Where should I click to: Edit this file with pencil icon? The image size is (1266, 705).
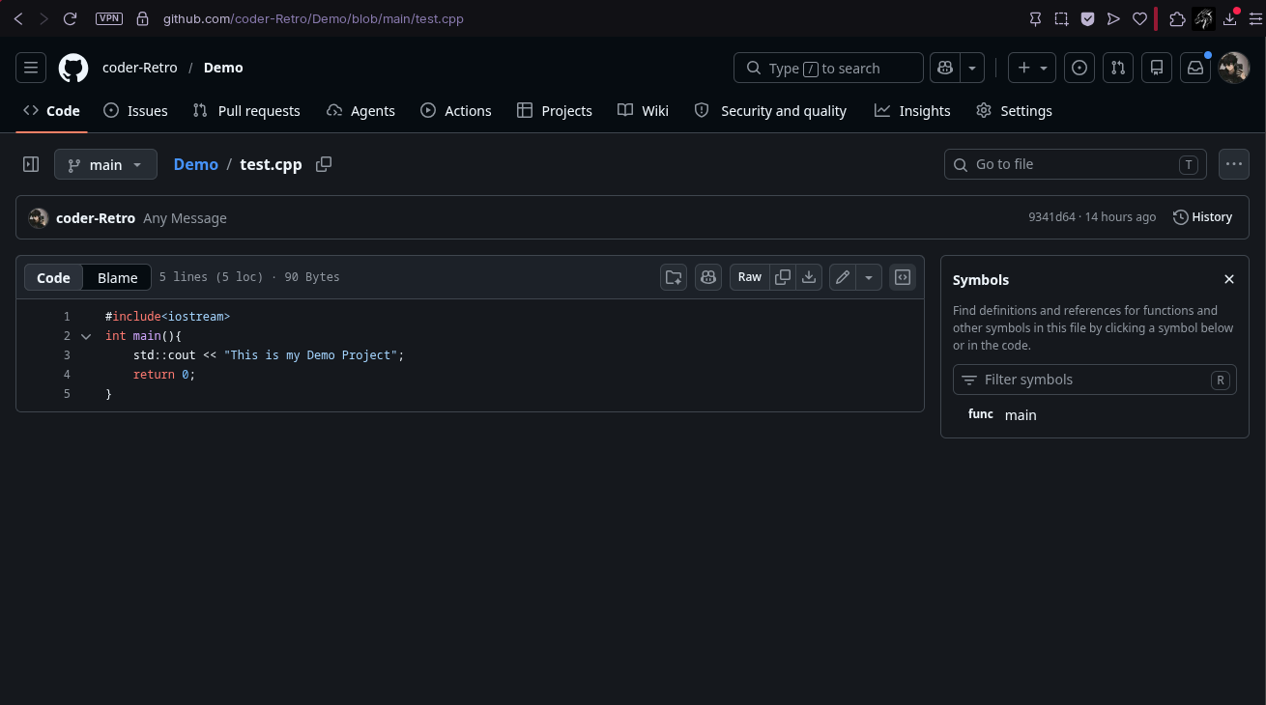843,277
